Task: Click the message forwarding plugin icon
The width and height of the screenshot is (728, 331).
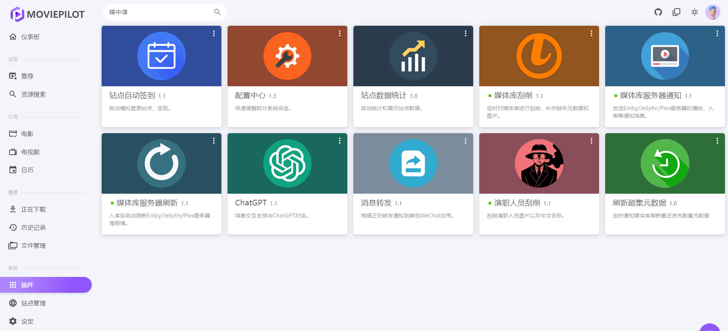Action: pos(413,163)
